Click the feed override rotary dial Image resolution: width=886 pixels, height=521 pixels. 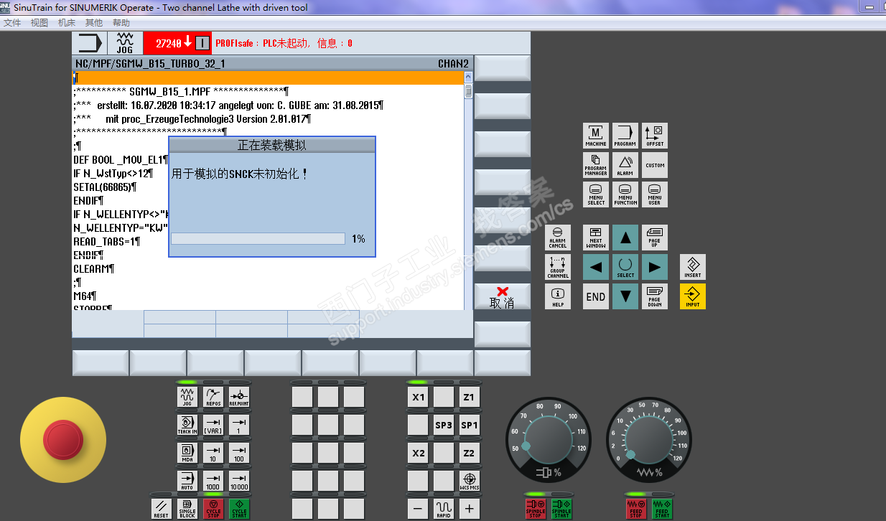point(648,441)
